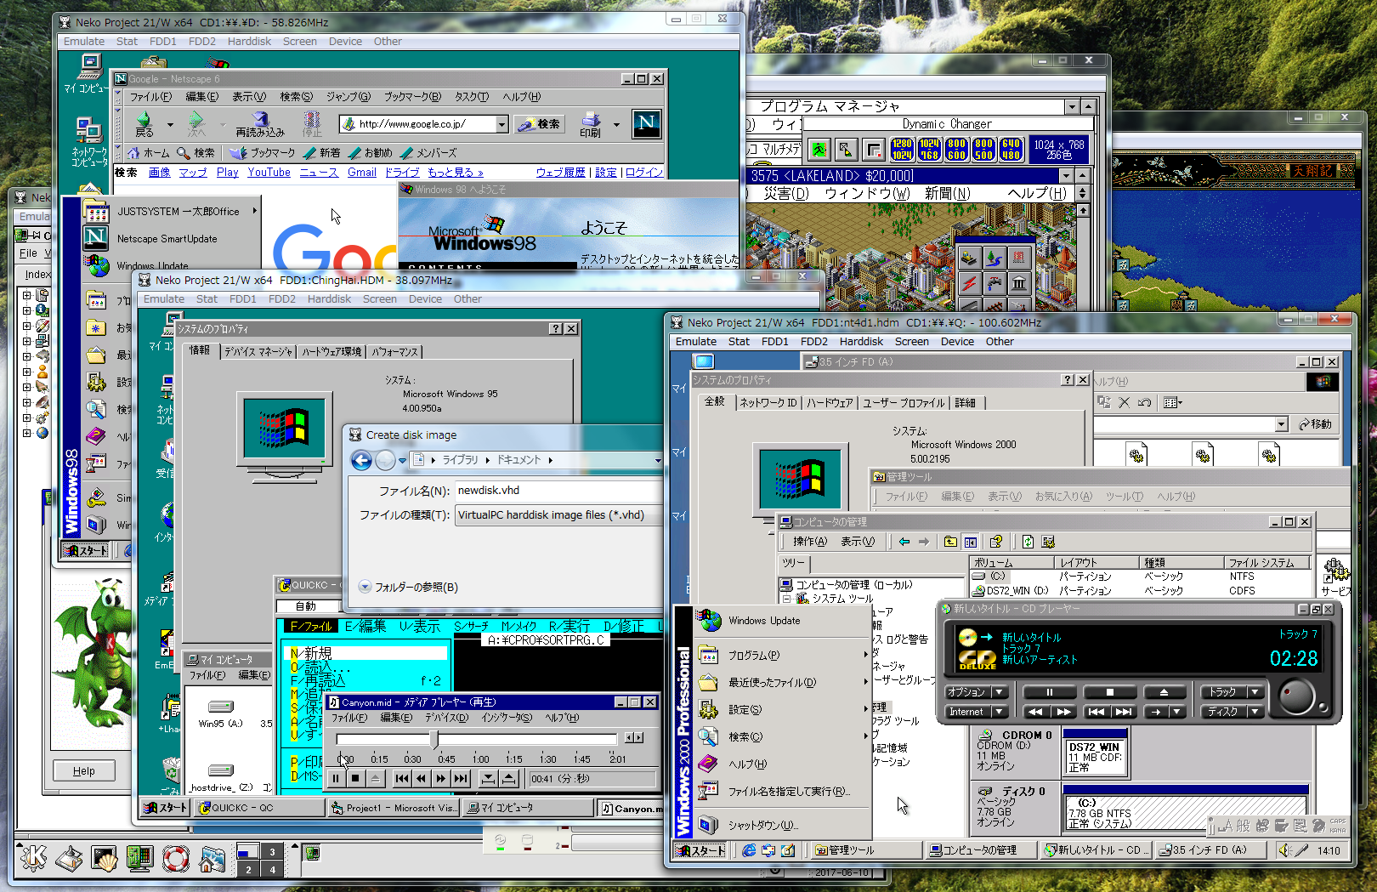Viewport: 1377px width, 892px height.
Task: Click the file name field containing newdisk.vhd
Action: click(x=557, y=491)
